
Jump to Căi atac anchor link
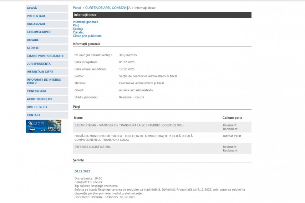78,32
